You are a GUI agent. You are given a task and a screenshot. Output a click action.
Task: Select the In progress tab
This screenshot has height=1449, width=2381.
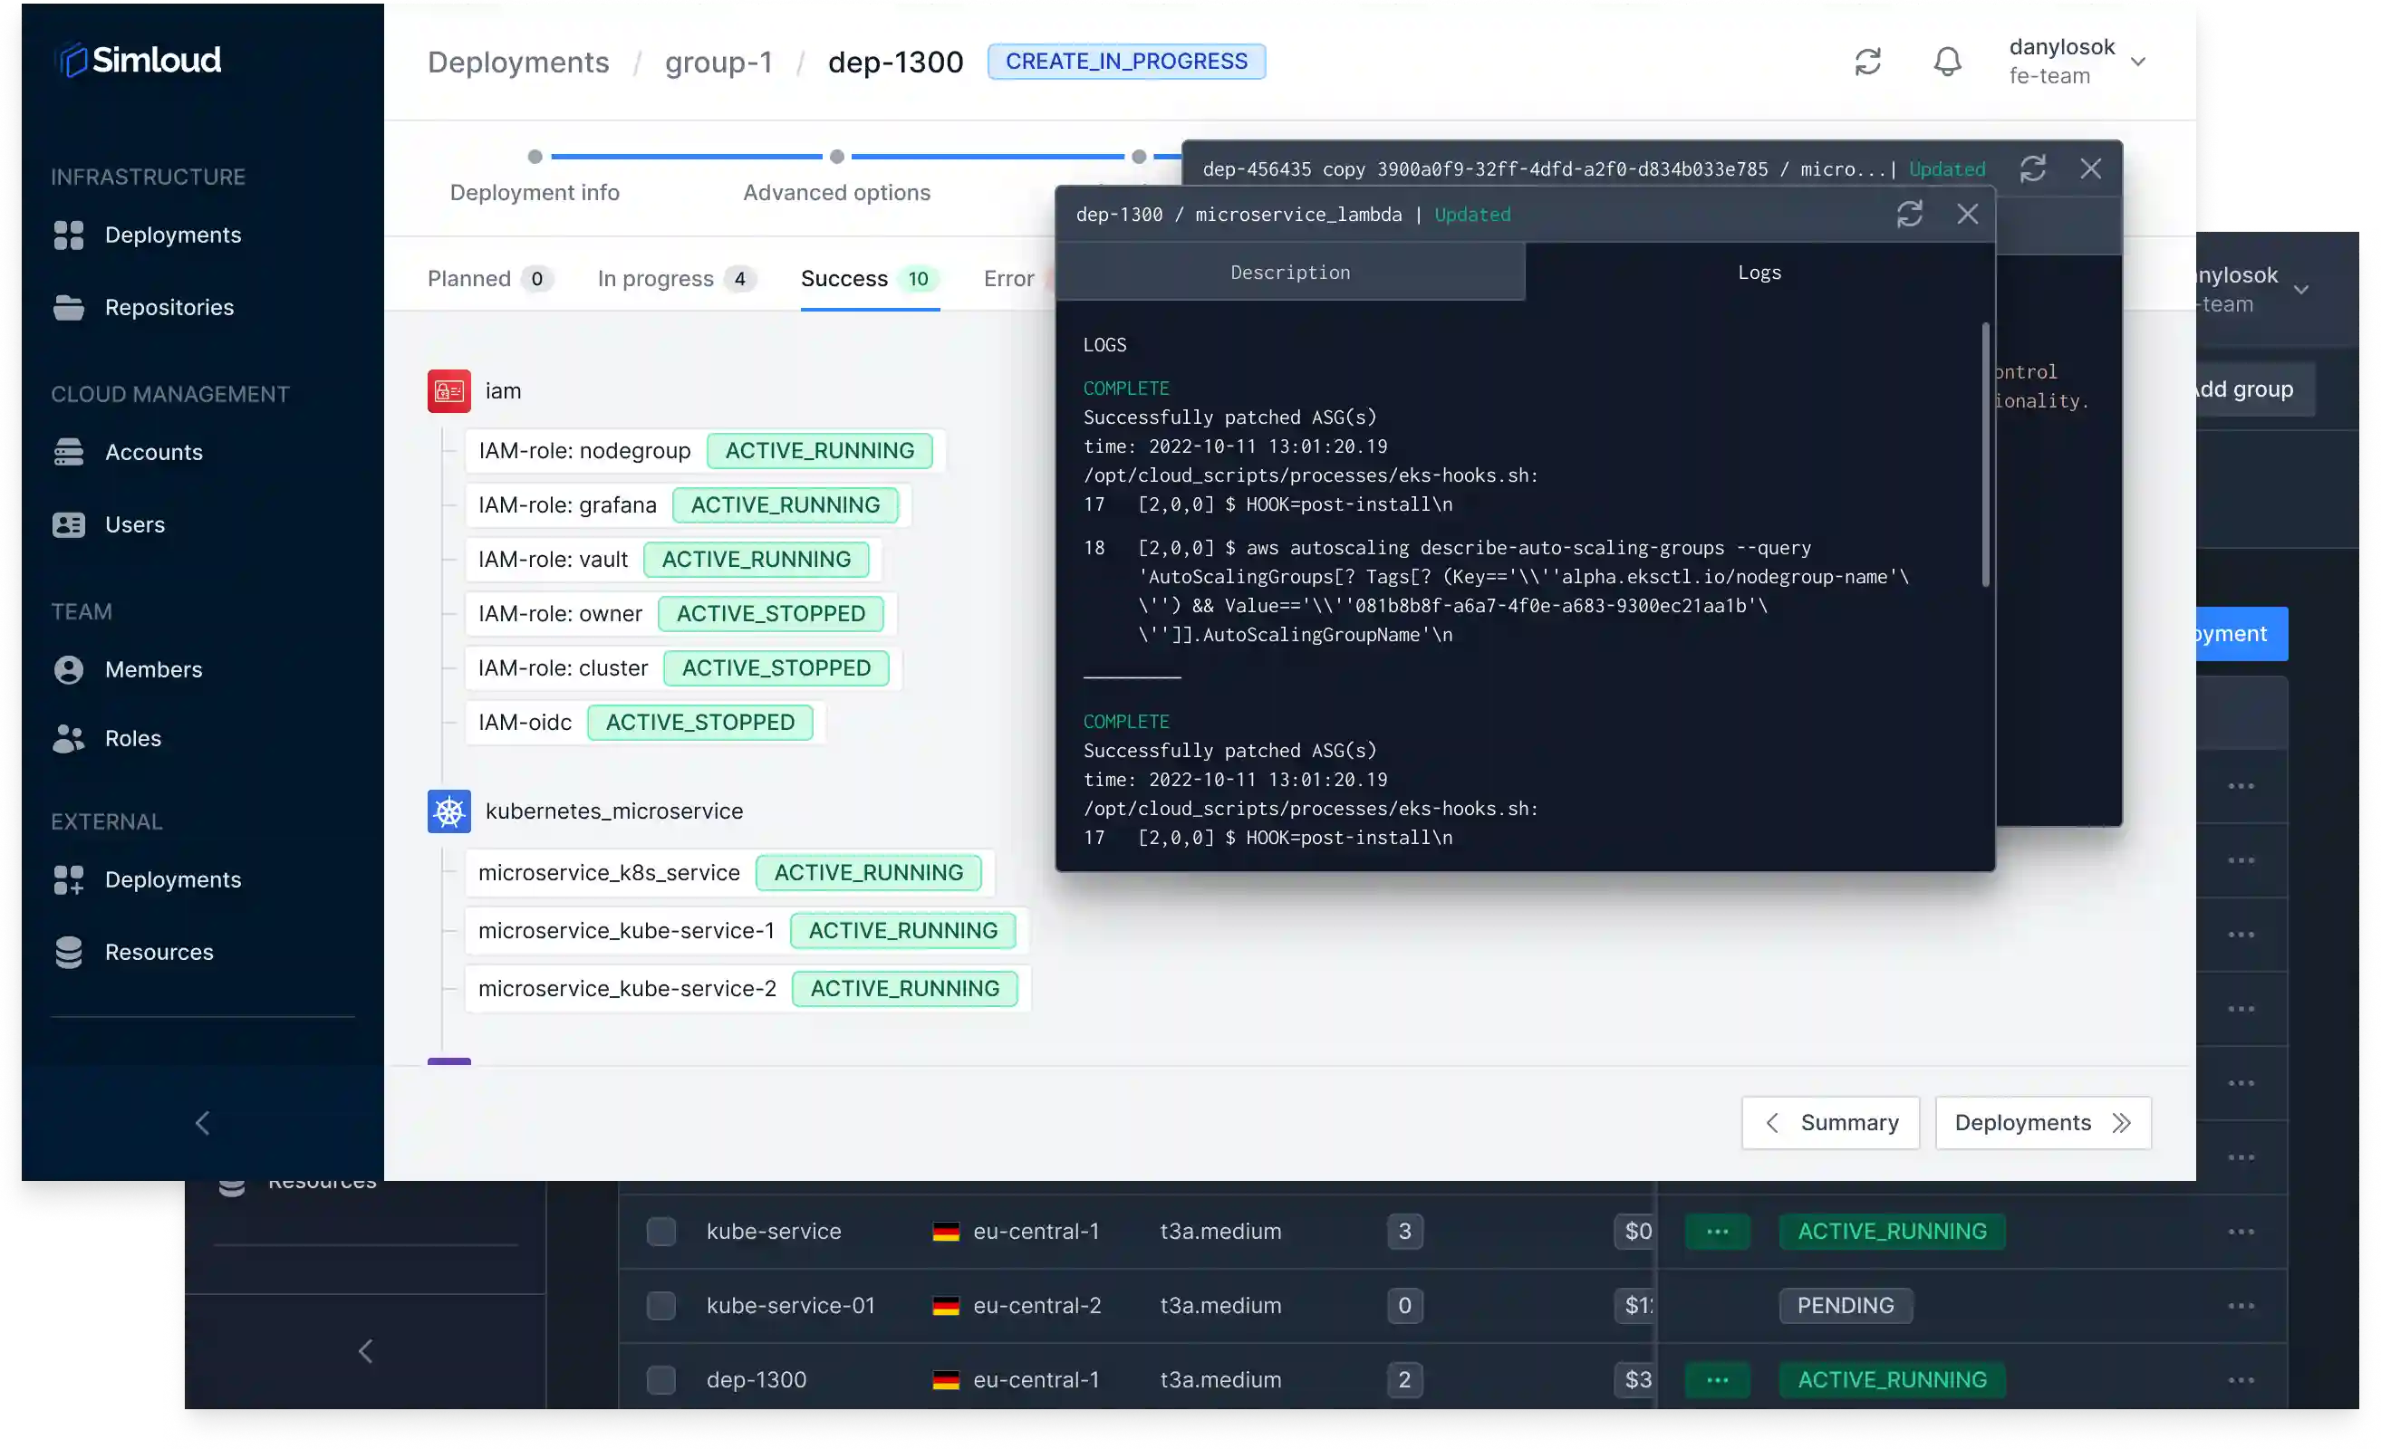[677, 278]
